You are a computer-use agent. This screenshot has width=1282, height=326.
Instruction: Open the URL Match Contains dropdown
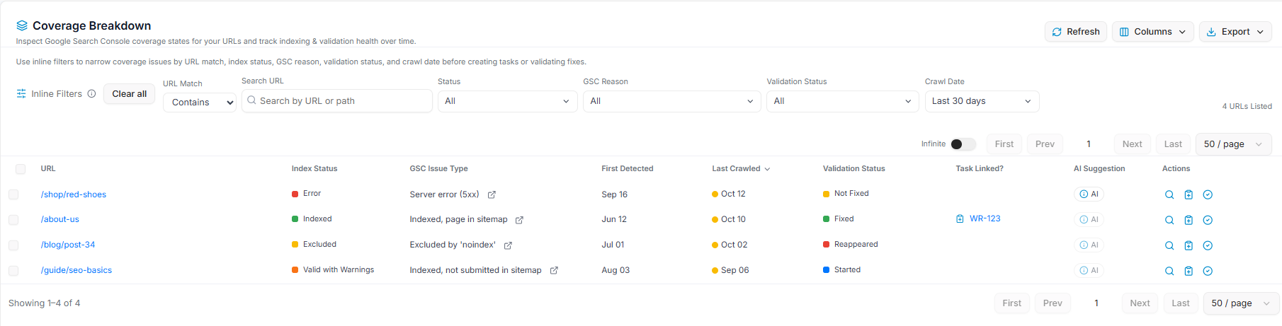point(200,103)
